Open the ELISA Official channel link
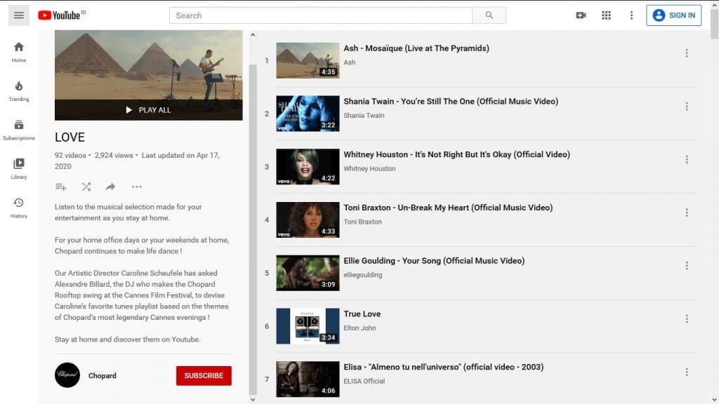The image size is (719, 404). click(x=364, y=381)
